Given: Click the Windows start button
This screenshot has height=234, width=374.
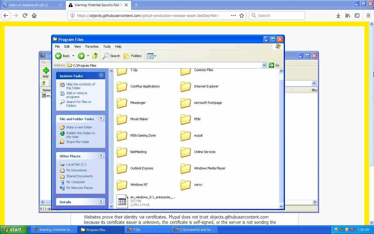Looking at the screenshot, I should (x=14, y=230).
